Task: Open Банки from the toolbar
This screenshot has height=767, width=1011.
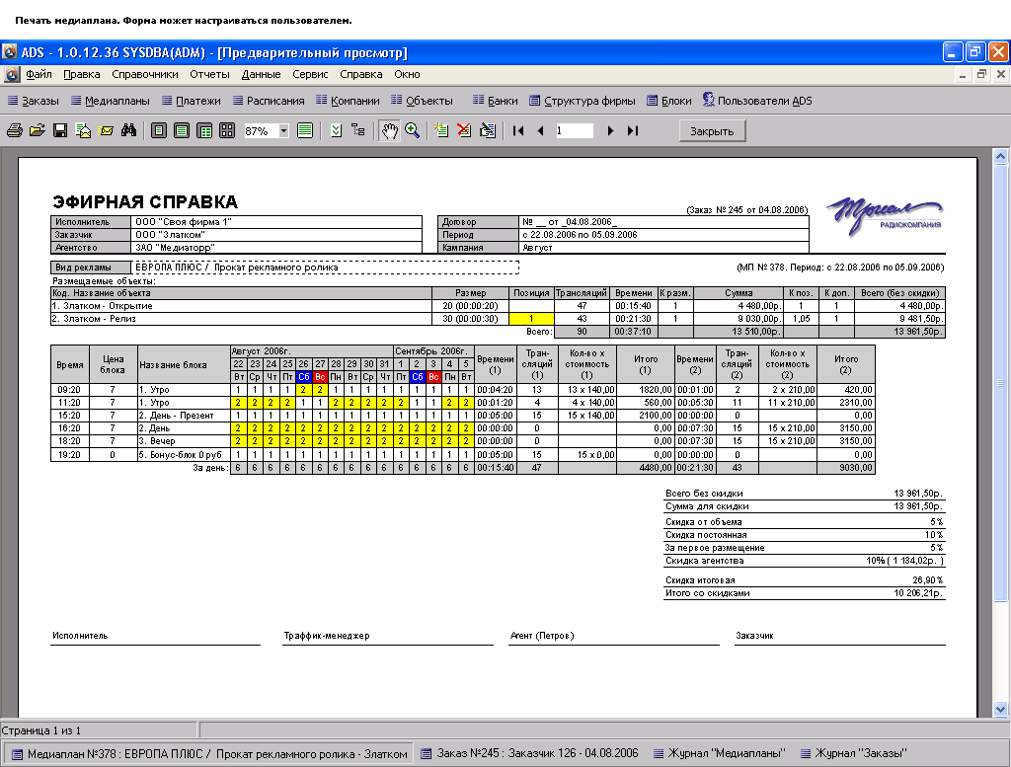Action: tap(496, 101)
